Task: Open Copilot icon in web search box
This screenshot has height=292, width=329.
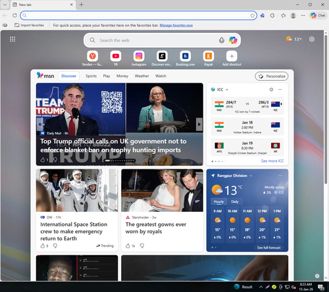Action: click(233, 40)
